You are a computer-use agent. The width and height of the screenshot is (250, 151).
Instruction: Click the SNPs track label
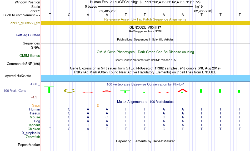coord(36,47)
